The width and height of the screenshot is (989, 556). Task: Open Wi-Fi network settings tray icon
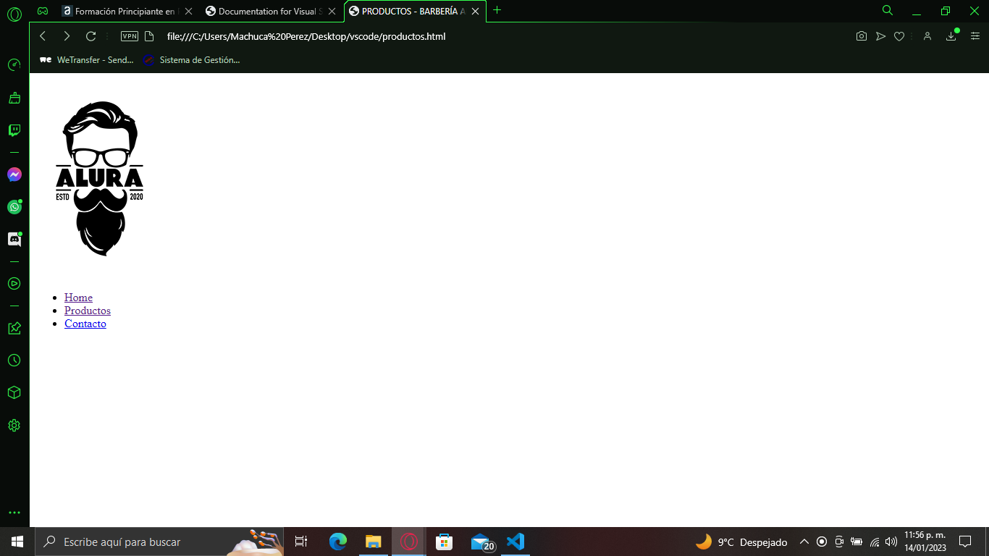[875, 542]
